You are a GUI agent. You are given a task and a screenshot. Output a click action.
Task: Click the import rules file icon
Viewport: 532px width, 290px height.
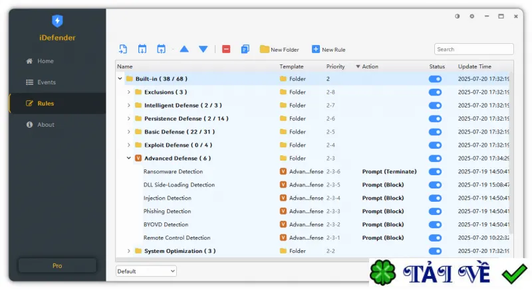[123, 49]
